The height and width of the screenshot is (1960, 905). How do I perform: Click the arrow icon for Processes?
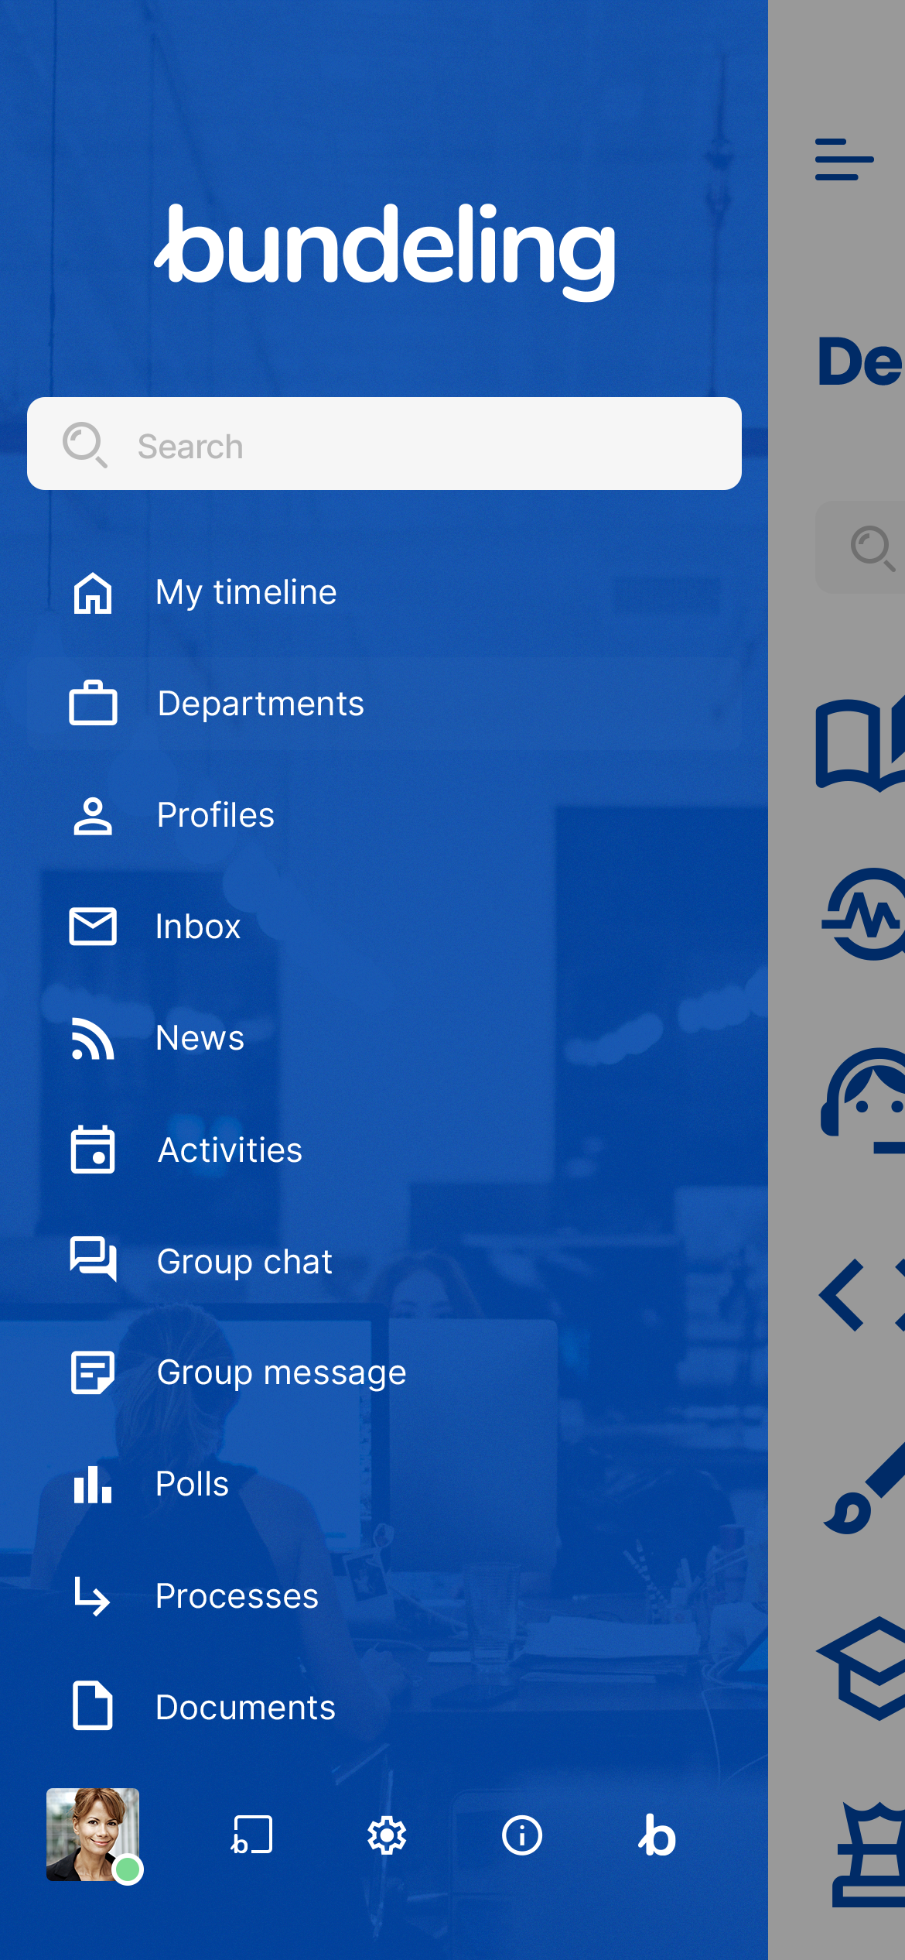92,1595
